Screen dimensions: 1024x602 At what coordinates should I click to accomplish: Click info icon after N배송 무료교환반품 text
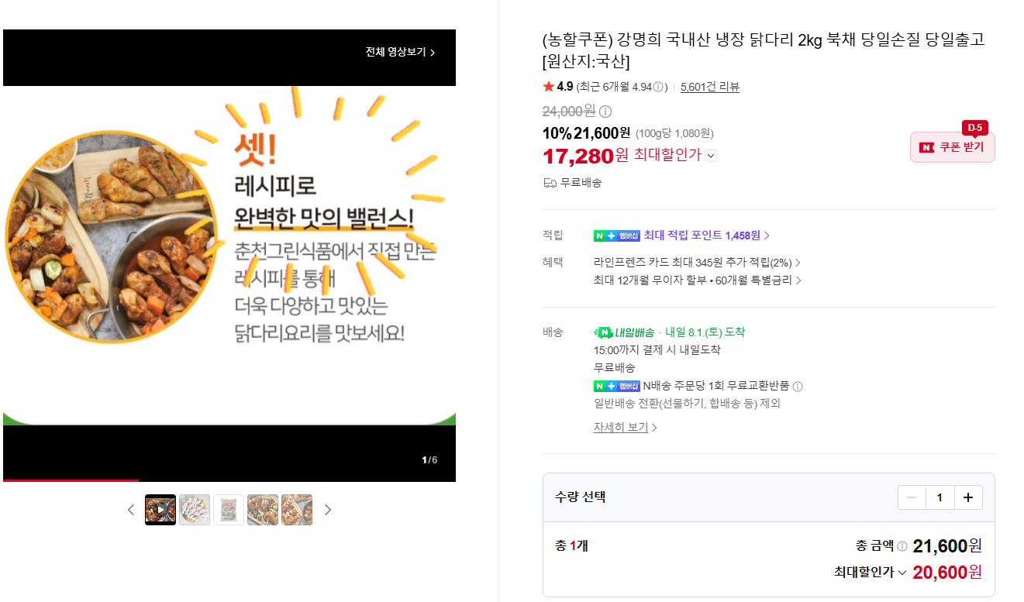pos(798,386)
